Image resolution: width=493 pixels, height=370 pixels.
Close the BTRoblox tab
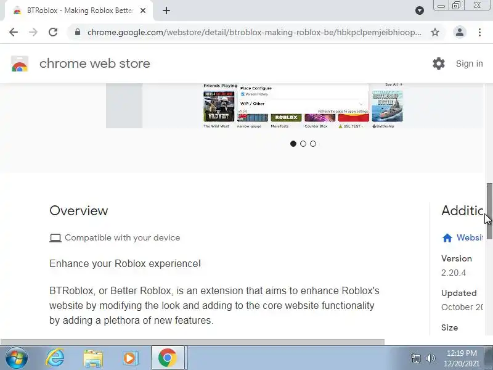(143, 10)
